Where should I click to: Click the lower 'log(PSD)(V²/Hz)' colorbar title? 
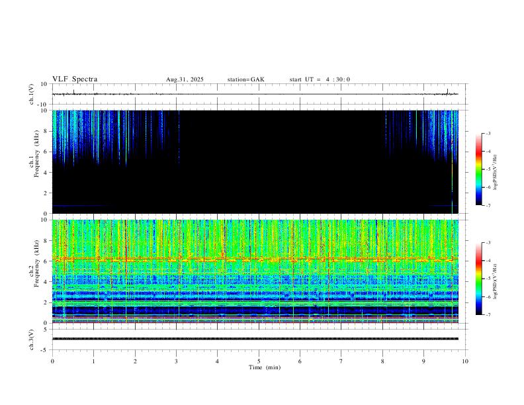click(496, 281)
